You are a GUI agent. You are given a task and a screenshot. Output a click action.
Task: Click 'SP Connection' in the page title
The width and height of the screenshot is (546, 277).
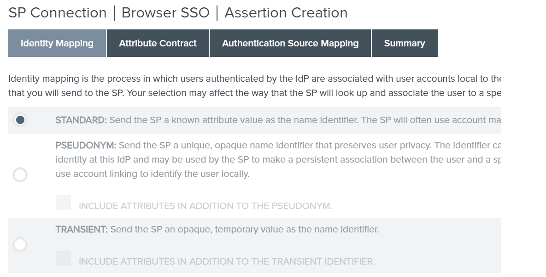pos(58,13)
